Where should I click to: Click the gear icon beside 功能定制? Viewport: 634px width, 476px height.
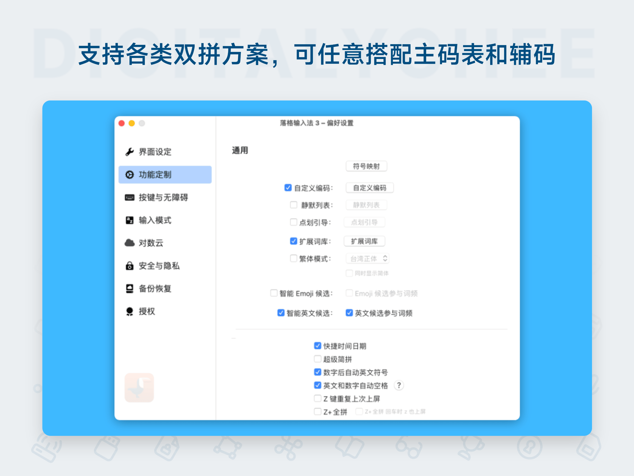click(130, 175)
